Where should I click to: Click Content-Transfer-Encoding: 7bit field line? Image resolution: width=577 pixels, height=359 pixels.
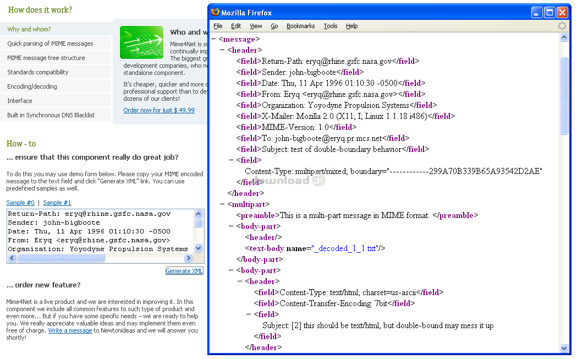(x=334, y=303)
